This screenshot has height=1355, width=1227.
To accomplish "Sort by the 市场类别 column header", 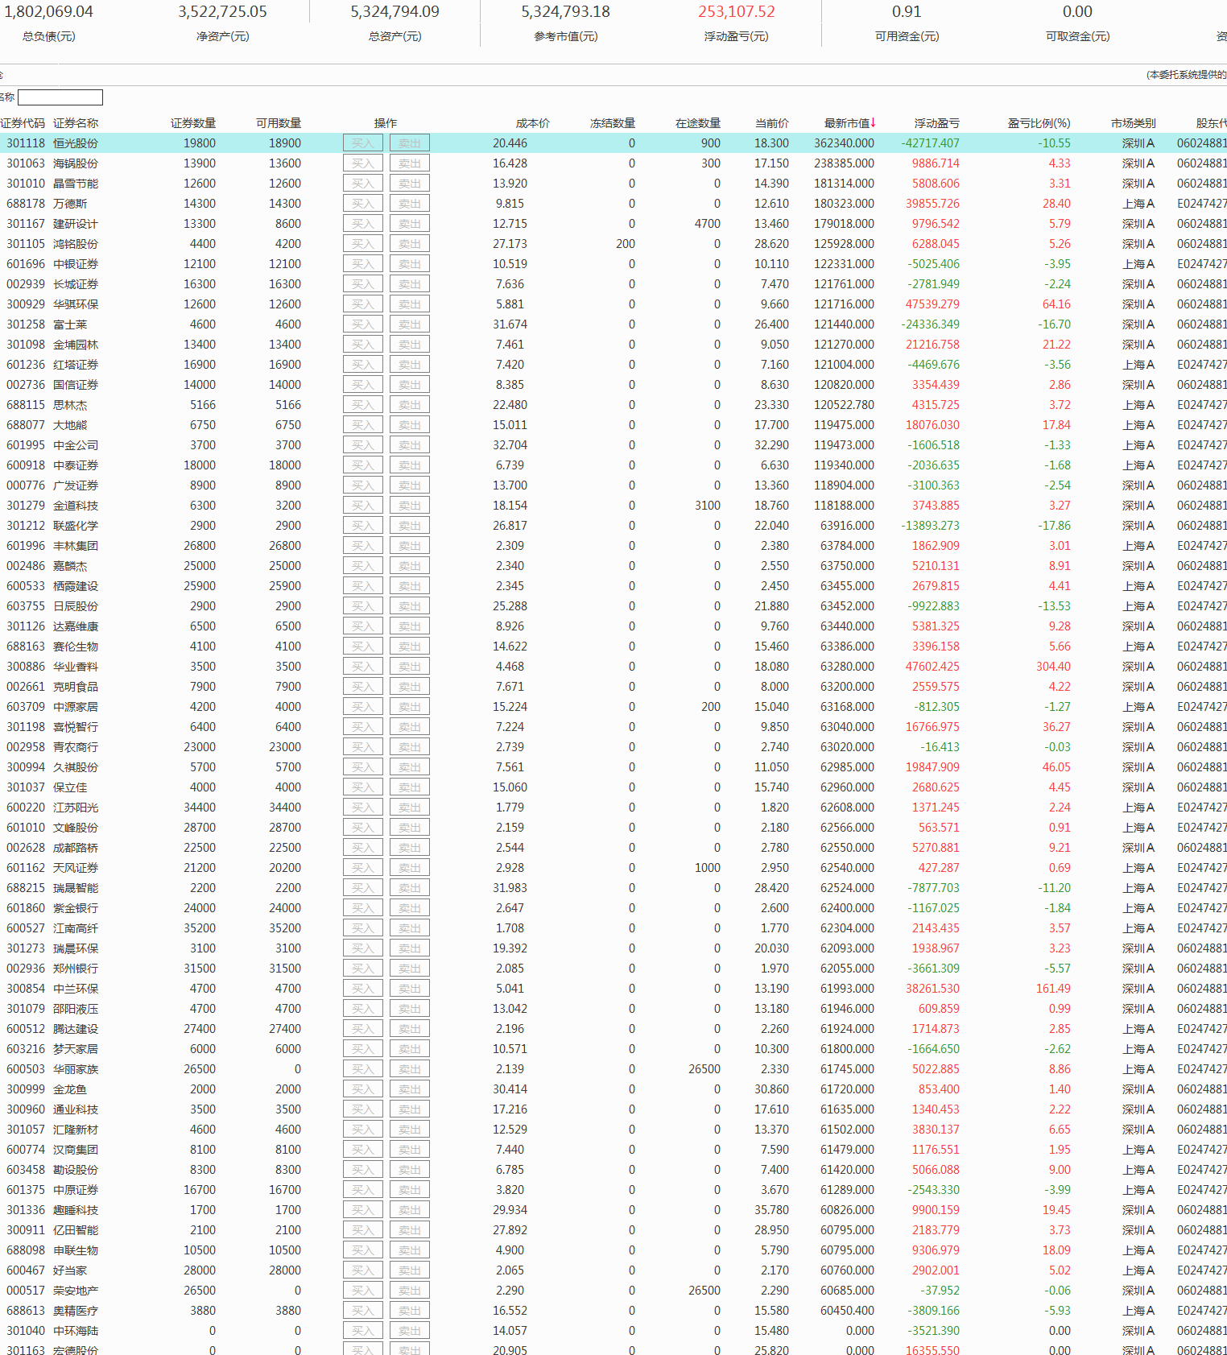I will (1134, 123).
